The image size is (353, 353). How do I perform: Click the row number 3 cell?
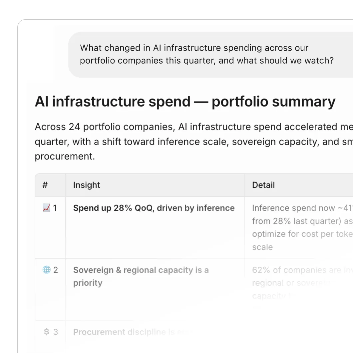(50, 337)
